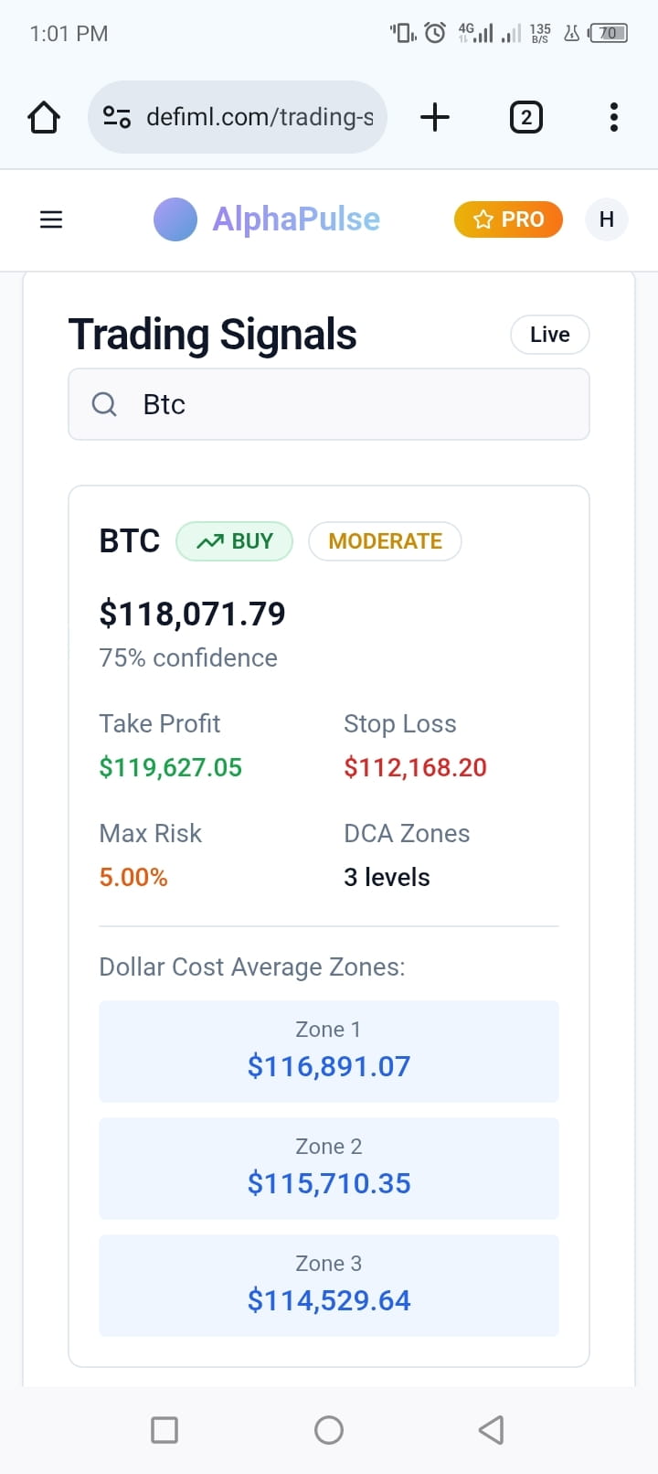The image size is (658, 1474).
Task: Open the browser three-dot menu
Action: coord(613,117)
